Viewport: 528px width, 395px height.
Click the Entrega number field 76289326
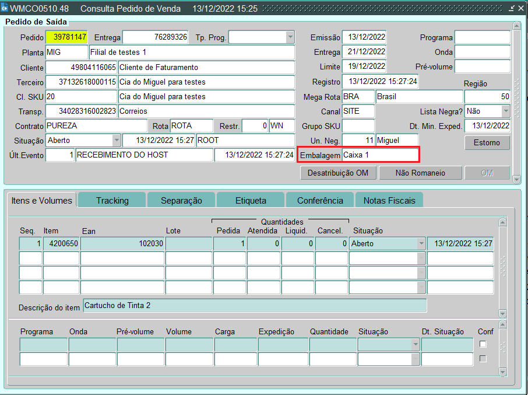click(155, 37)
